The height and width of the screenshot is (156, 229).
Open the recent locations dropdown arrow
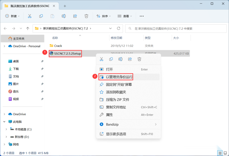click(x=21, y=28)
